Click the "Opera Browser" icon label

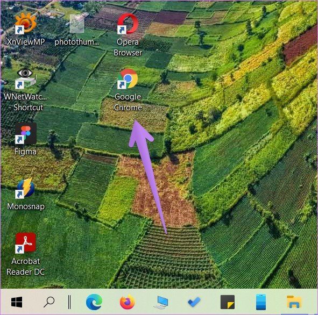click(128, 47)
